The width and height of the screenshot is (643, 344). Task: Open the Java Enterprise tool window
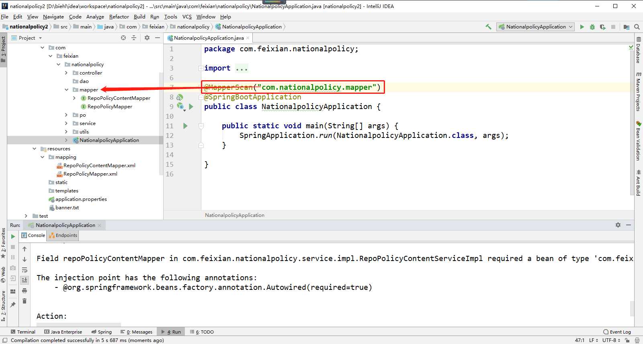[63, 332]
